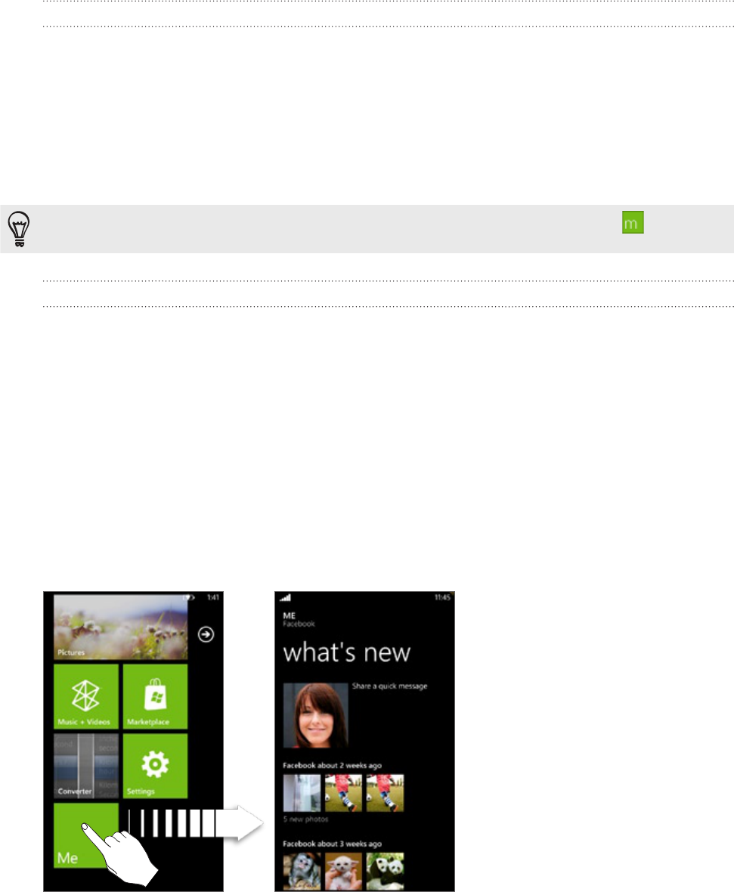734x892 pixels.
Task: Open the Marketplace shopping bag tile
Action: click(155, 696)
